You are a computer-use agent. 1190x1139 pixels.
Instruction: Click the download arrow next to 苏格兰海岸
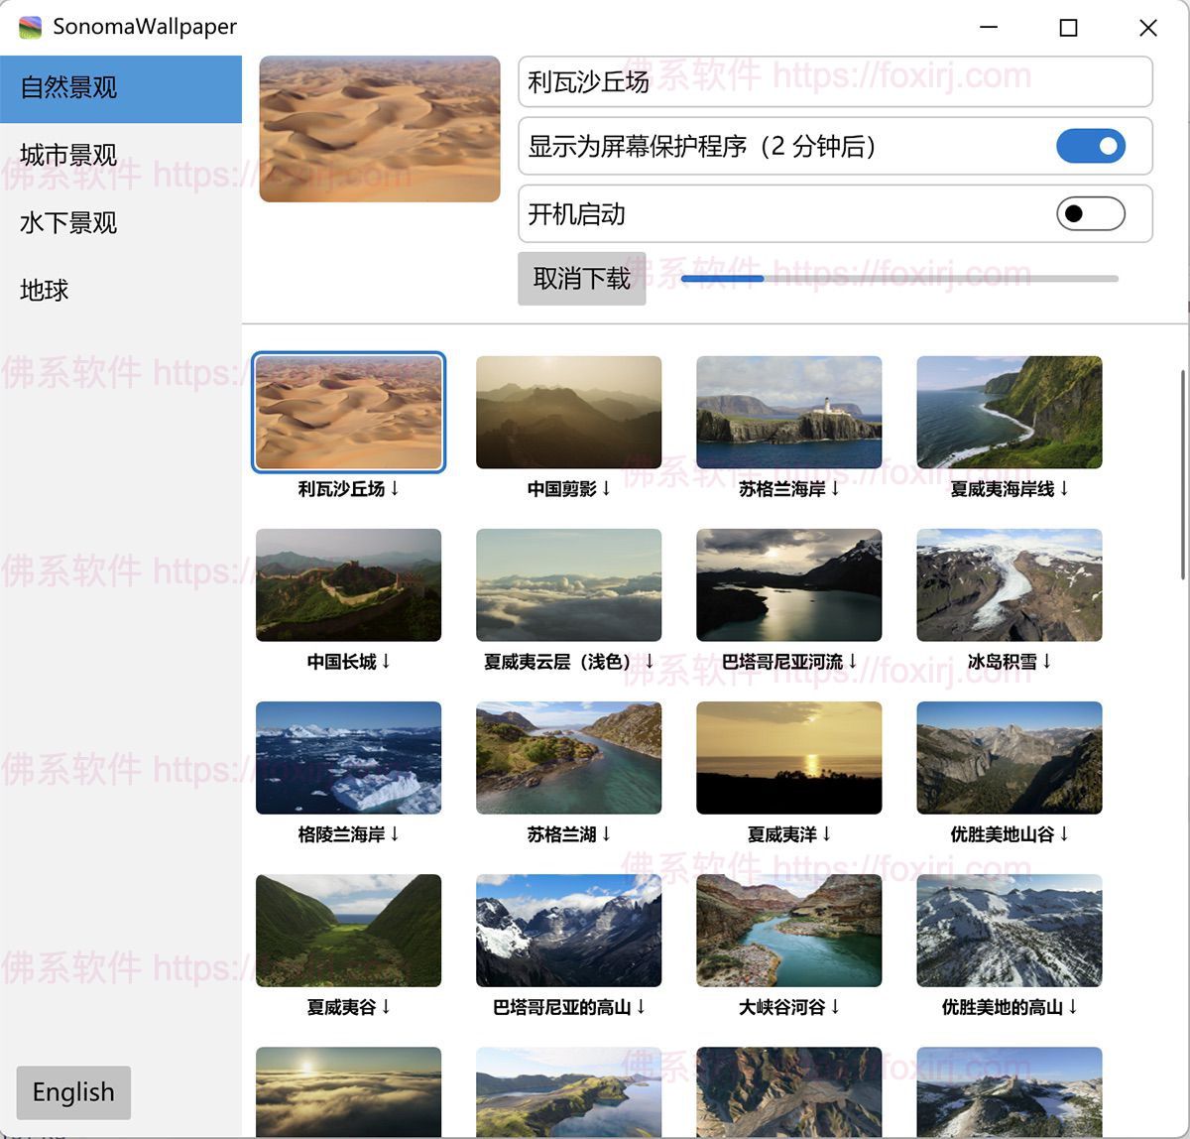pyautogui.click(x=834, y=488)
